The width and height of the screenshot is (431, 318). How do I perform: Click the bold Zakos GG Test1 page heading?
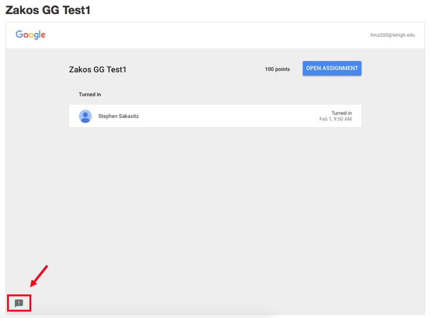tap(48, 10)
